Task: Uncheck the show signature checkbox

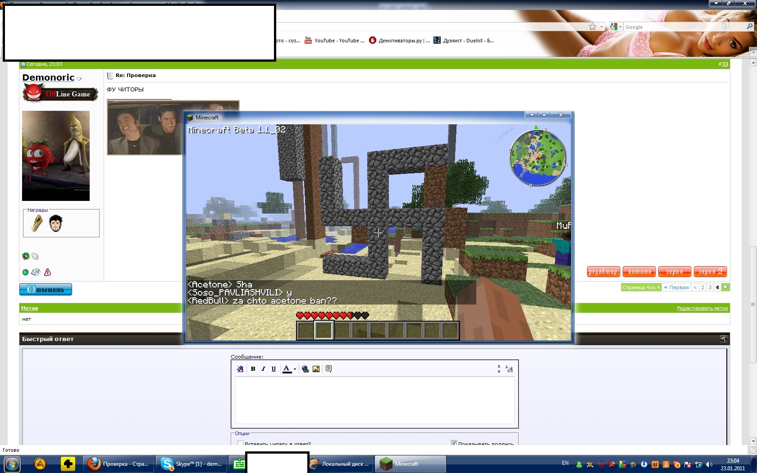Action: [454, 443]
